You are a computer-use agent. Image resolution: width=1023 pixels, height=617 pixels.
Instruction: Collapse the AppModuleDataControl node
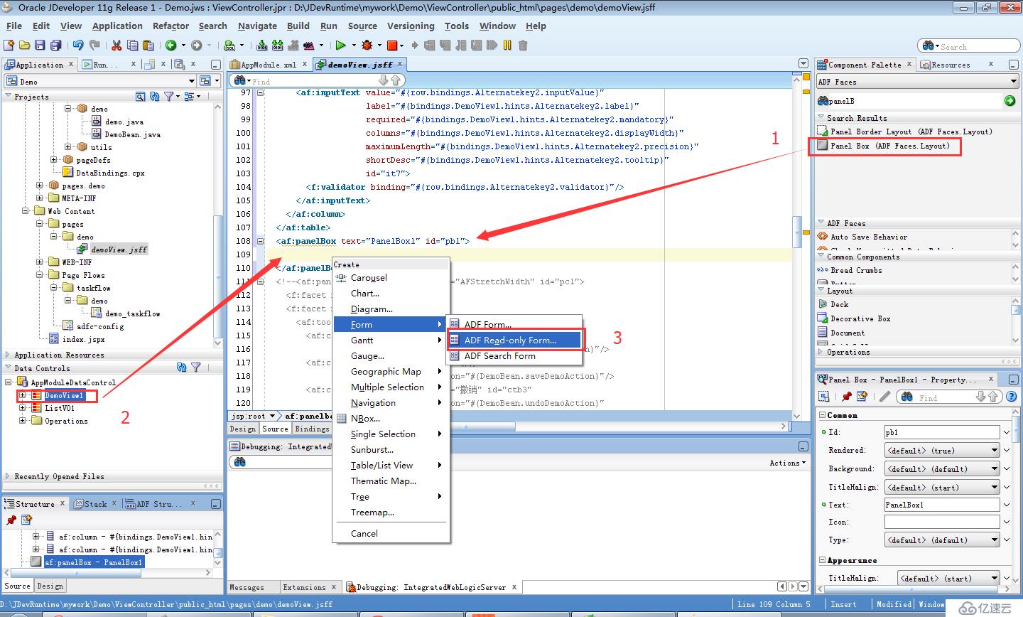9,382
